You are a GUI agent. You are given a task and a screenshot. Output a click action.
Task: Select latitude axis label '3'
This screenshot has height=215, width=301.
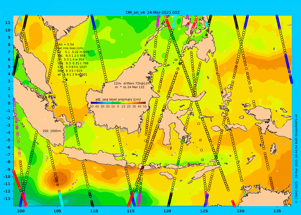(x=9, y=81)
